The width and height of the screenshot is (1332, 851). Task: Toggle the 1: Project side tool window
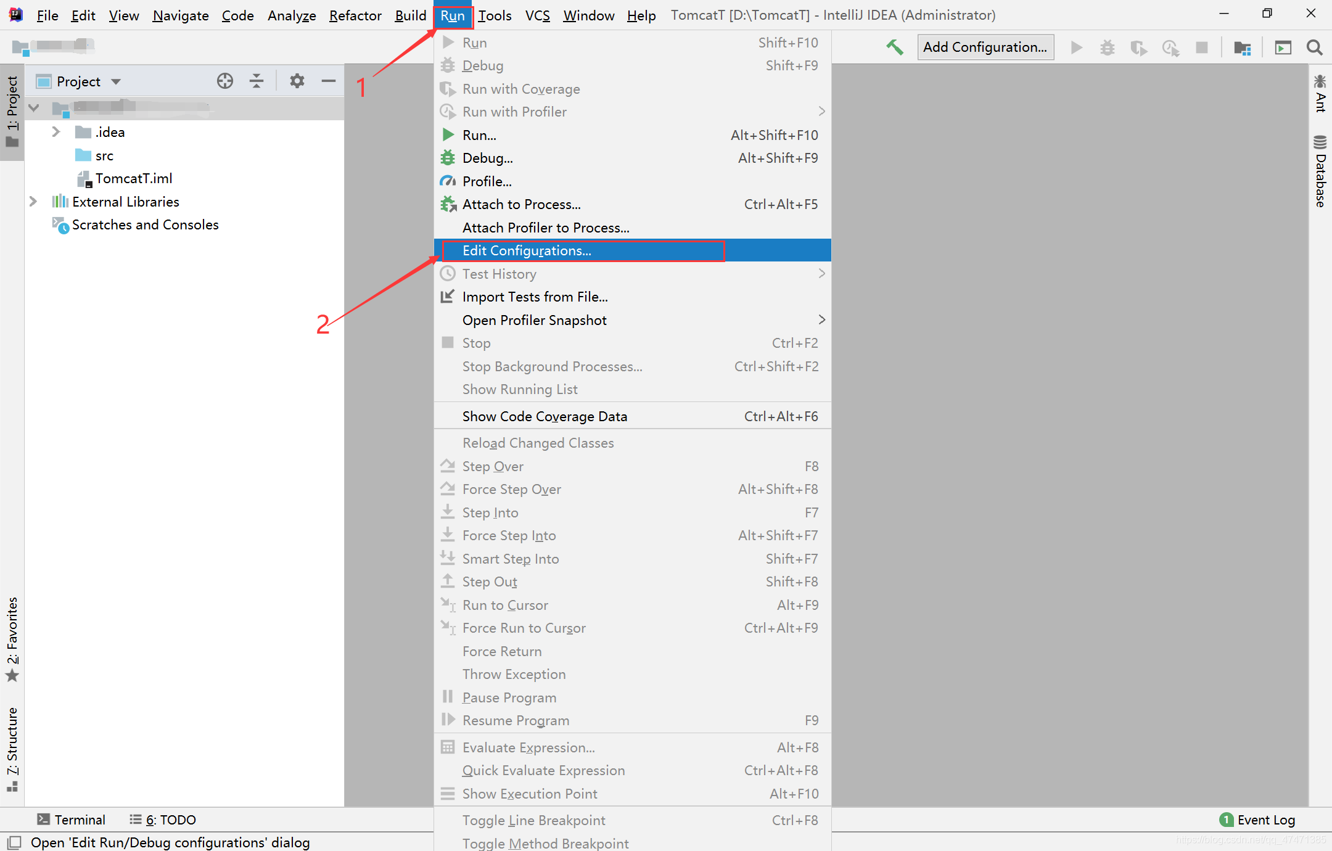point(12,112)
